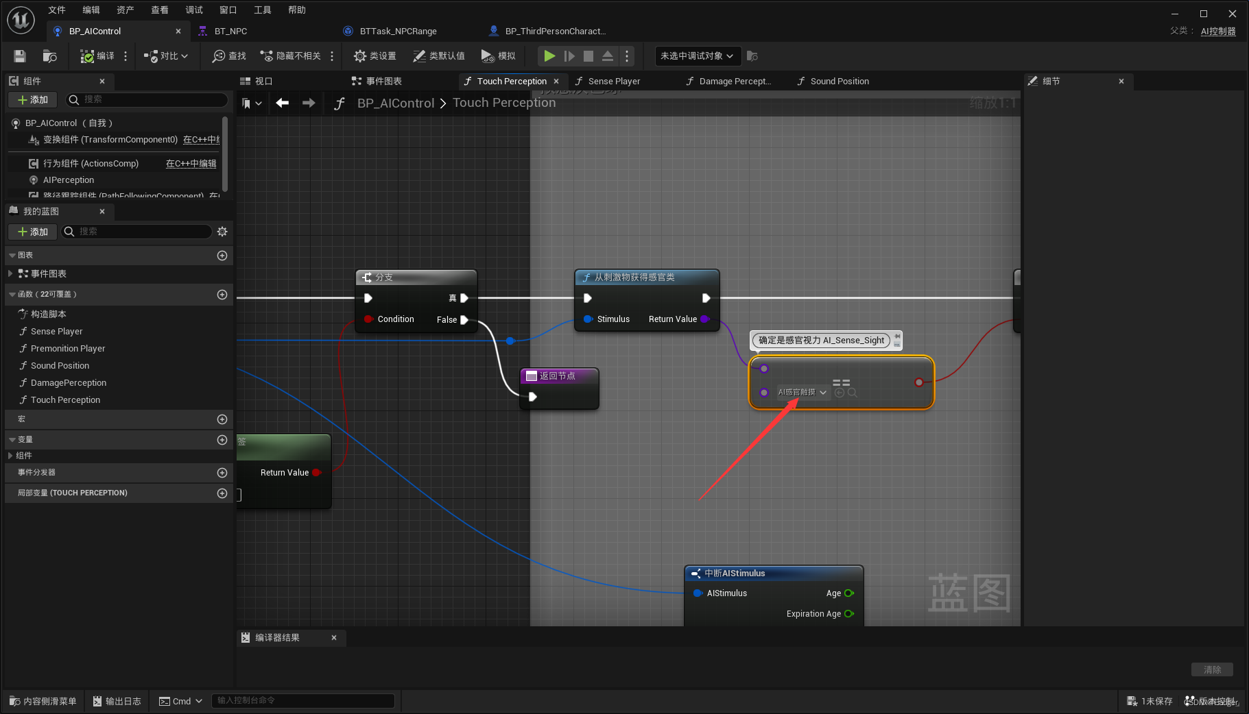Viewport: 1249px width, 714px height.
Task: Compile the blueprint
Action: click(97, 56)
